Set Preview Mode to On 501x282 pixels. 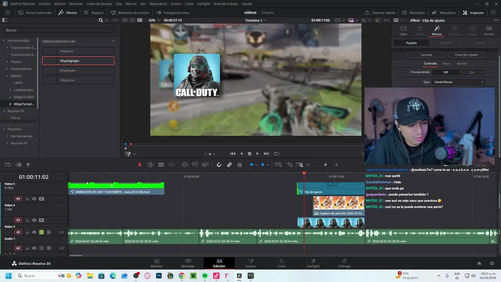coord(472,72)
